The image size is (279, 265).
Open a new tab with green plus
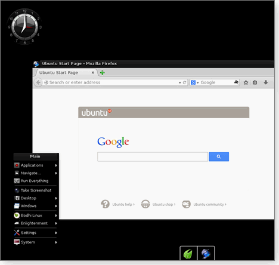point(103,73)
